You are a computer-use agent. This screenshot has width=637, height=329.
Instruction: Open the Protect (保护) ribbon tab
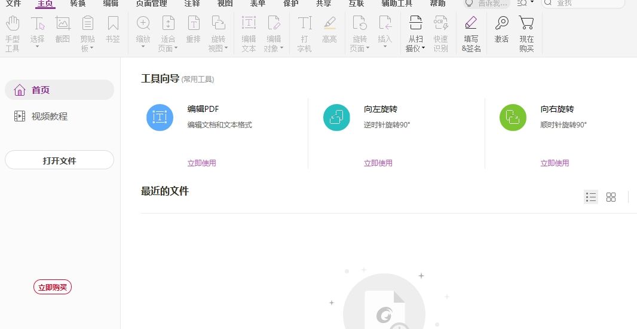click(290, 3)
